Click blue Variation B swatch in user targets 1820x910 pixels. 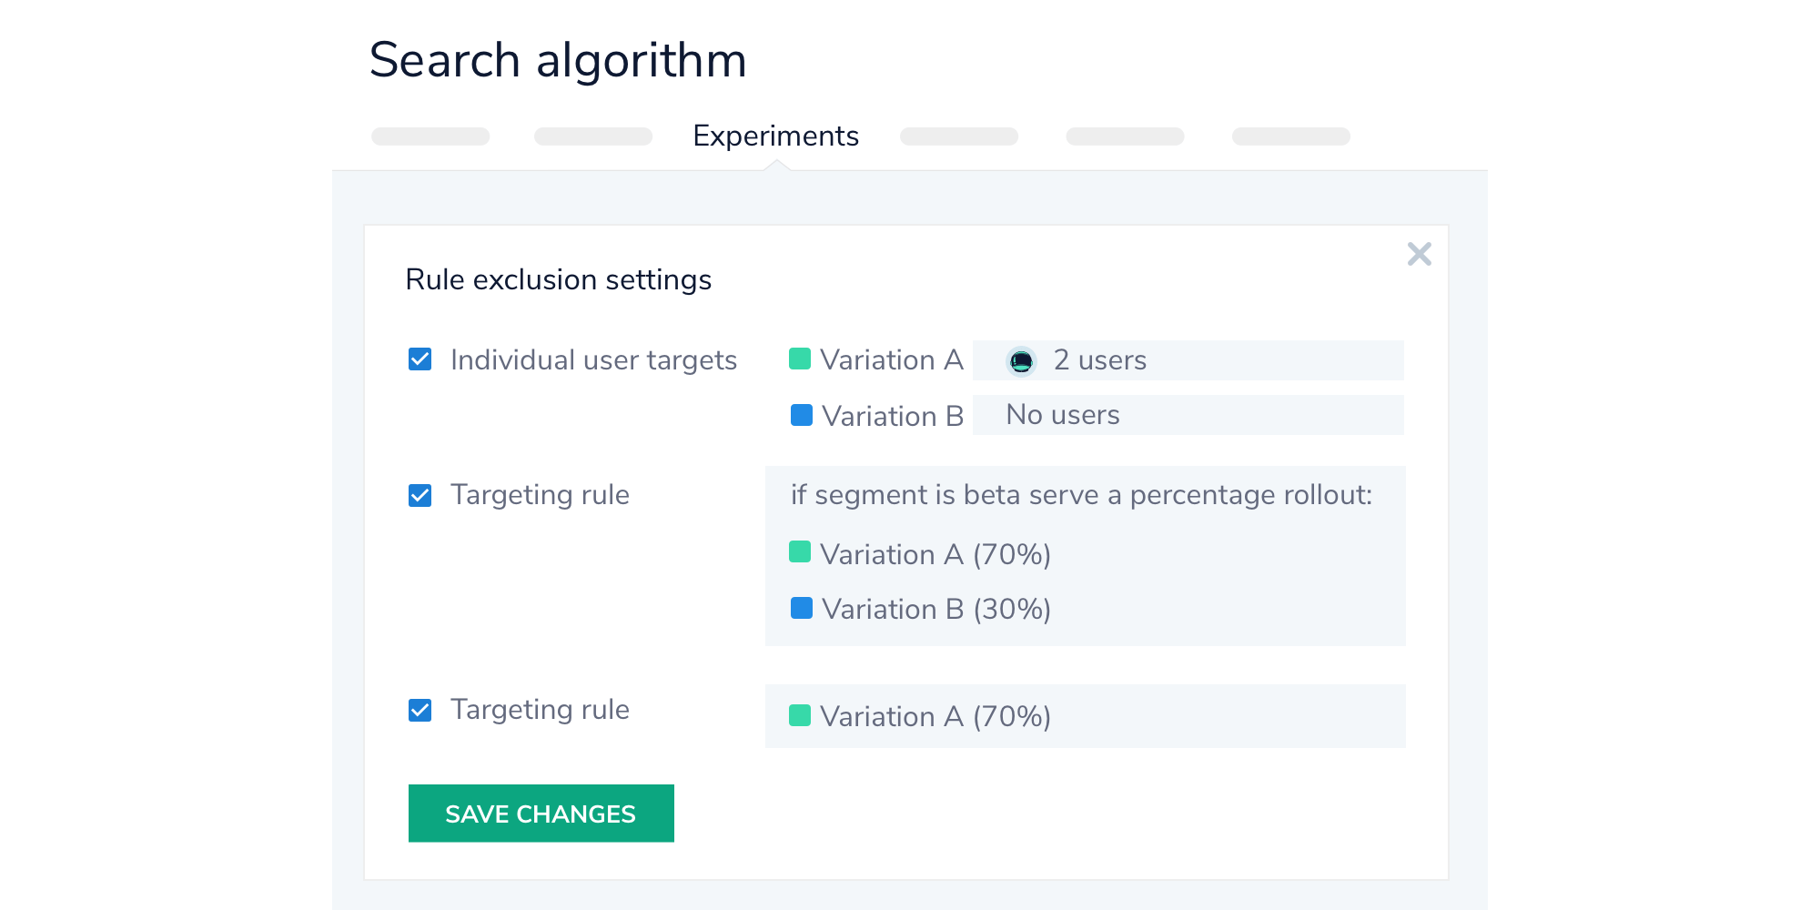tap(802, 415)
